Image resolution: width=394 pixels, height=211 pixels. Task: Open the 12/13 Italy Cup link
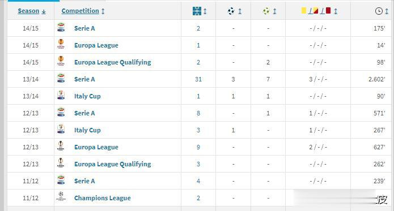pos(87,130)
